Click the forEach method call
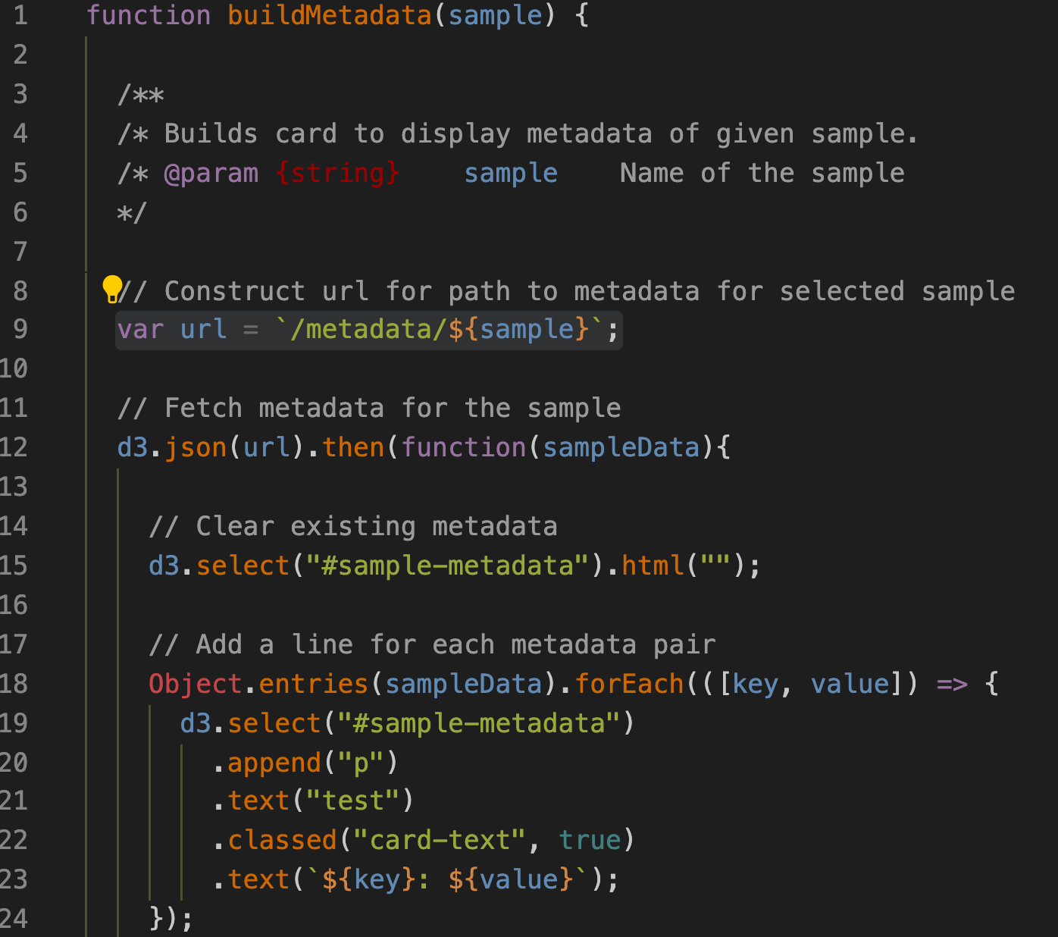This screenshot has width=1058, height=937. tap(629, 684)
